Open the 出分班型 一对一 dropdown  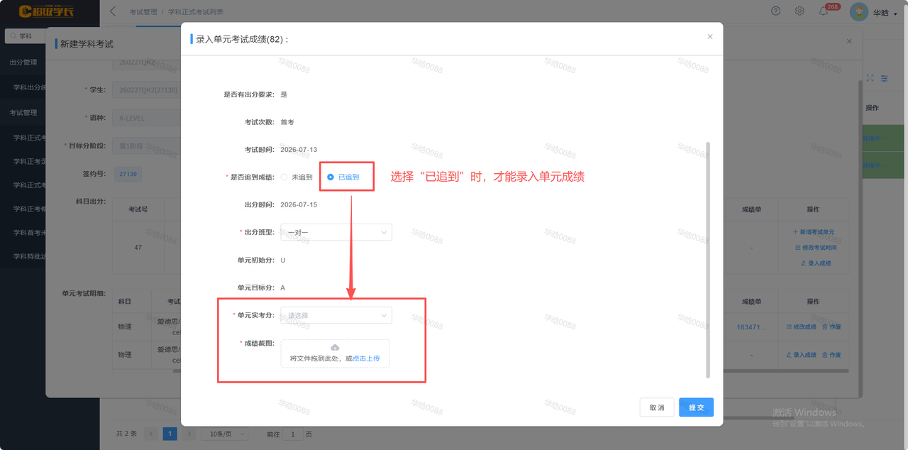coord(336,232)
